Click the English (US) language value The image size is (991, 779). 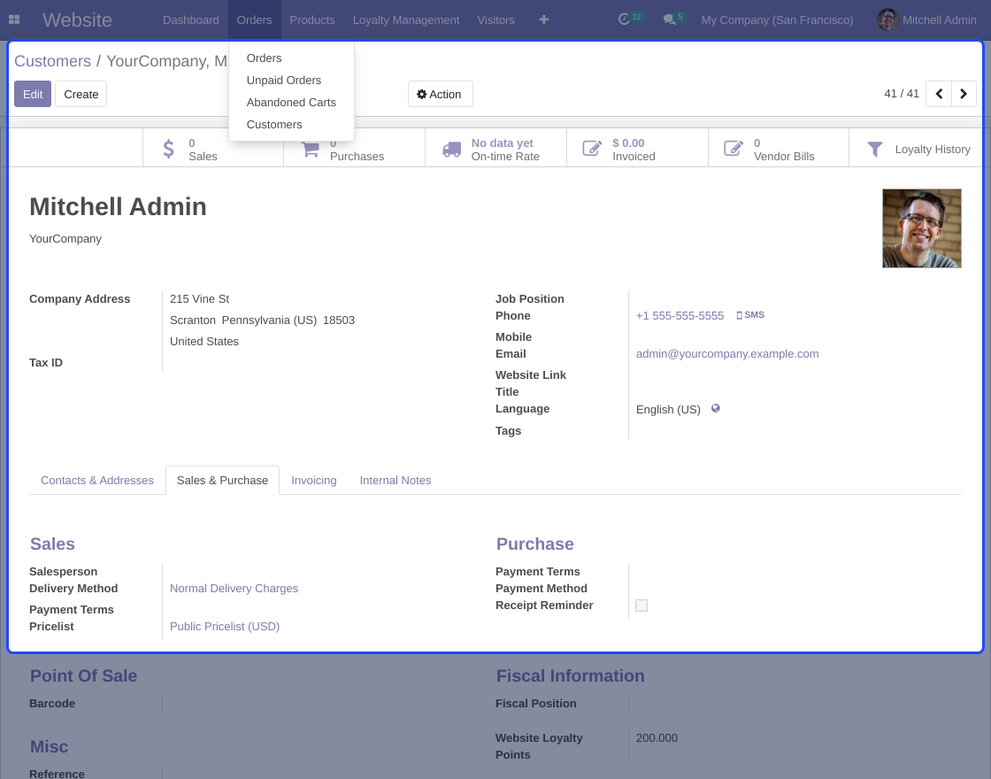[x=668, y=410]
